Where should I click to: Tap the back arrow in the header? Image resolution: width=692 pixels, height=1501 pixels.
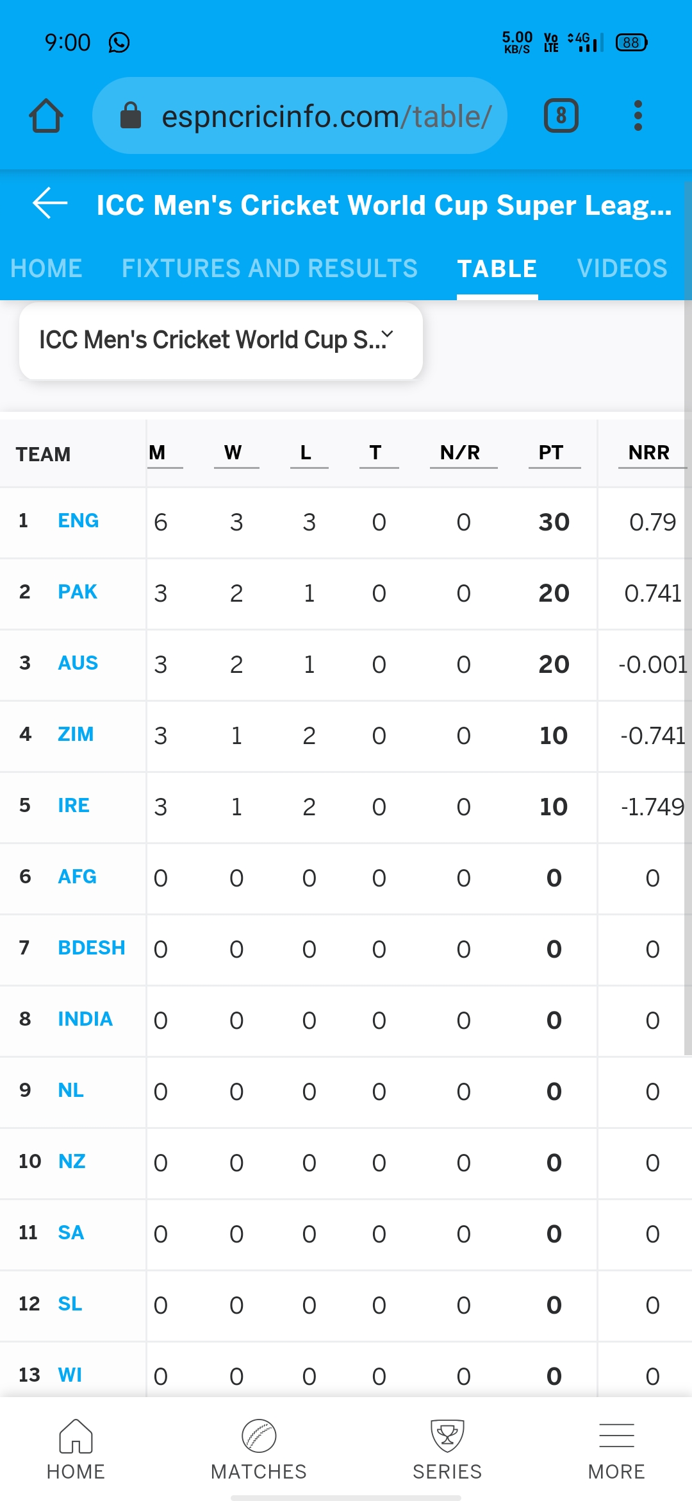click(50, 204)
